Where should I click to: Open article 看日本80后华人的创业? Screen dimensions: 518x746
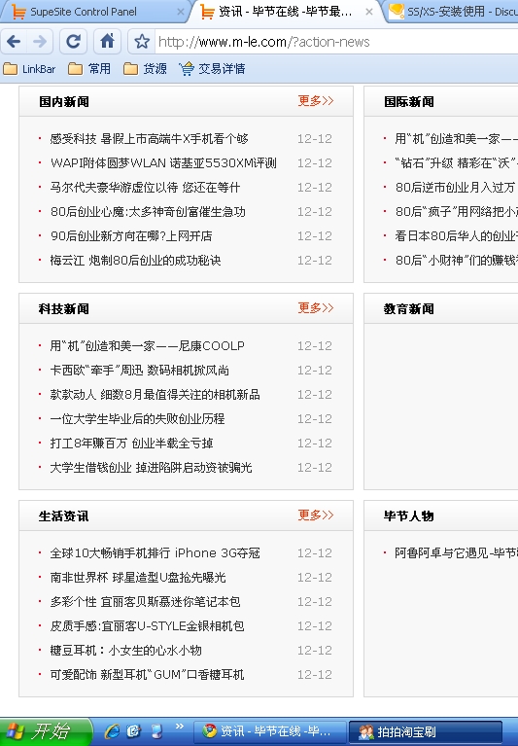(456, 236)
